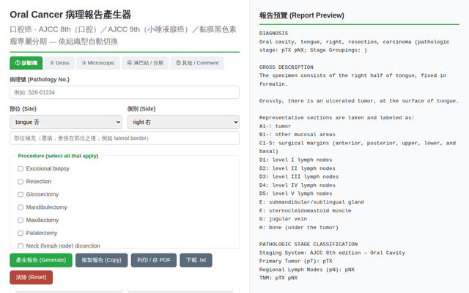The width and height of the screenshot is (469, 293).
Task: Click the line 'D3: level III lymph nodes'
Action: 299,177
